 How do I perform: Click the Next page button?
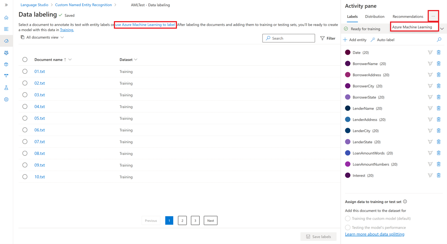(x=211, y=220)
